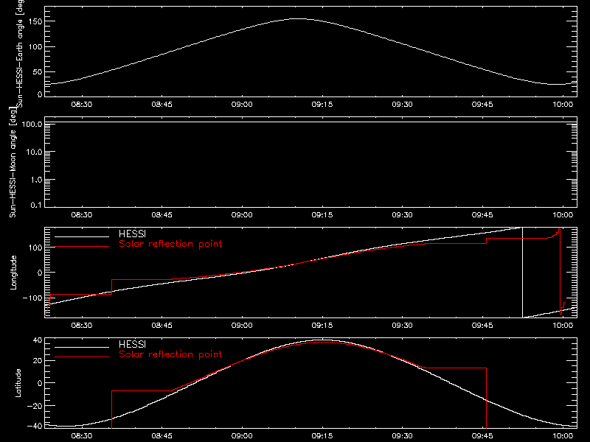Screen dimensions: 590x442
Task: Click -40 tick on Latitude axis
Action: click(35, 427)
